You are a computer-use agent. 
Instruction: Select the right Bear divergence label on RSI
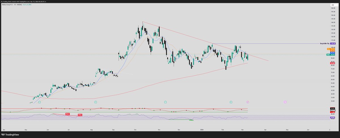(80, 115)
